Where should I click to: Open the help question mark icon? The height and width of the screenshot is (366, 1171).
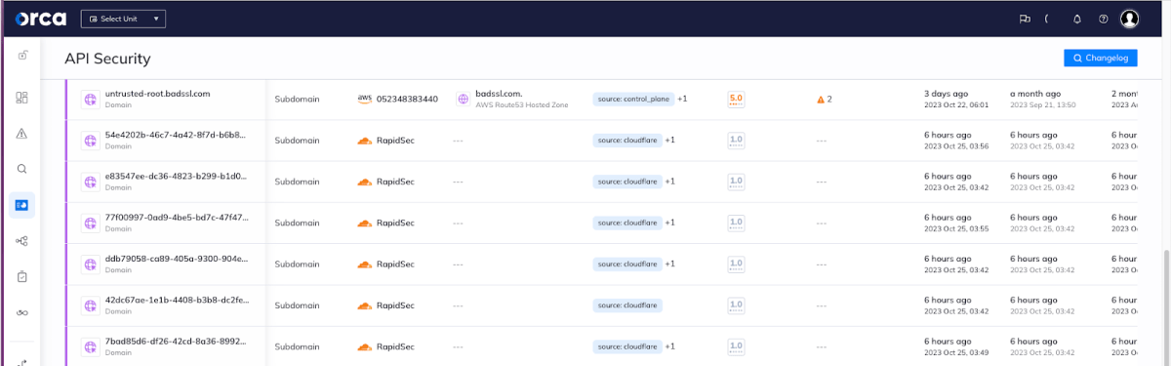coord(1104,19)
